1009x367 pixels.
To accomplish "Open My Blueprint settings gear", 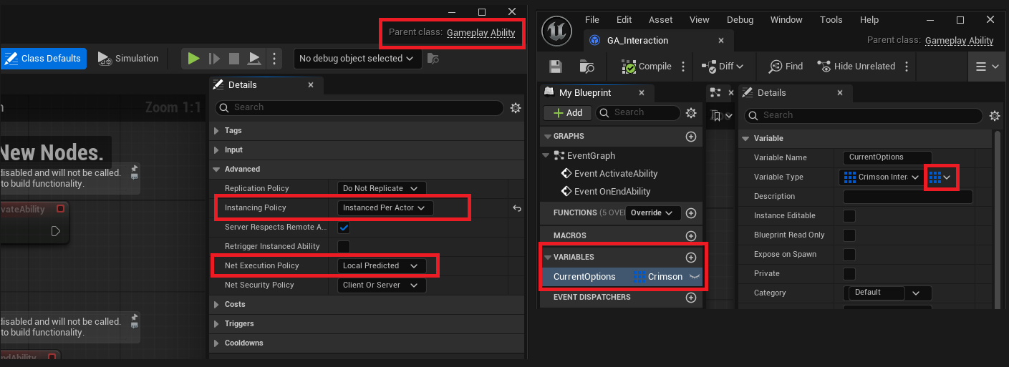I will (691, 112).
